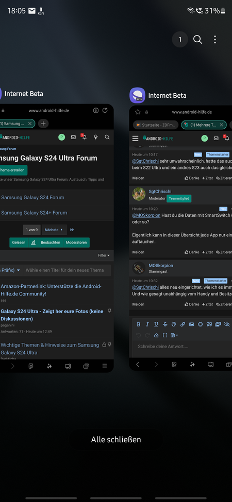Click tabs icon in left card bottom bar
Image resolution: width=232 pixels, height=502 pixels.
tap(86, 366)
